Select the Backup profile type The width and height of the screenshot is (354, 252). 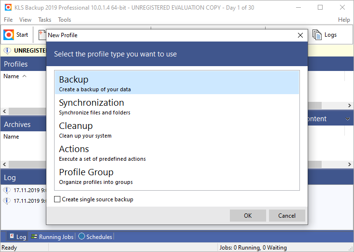(x=177, y=83)
